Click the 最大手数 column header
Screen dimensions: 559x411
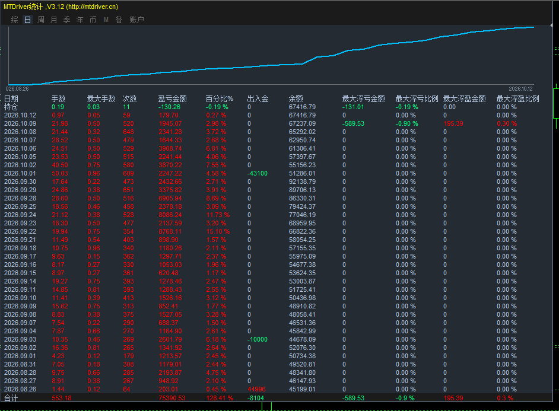tap(101, 98)
